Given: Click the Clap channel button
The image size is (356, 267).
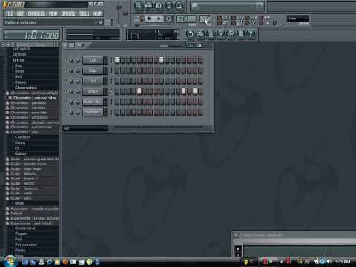Looking at the screenshot, I should (x=93, y=70).
